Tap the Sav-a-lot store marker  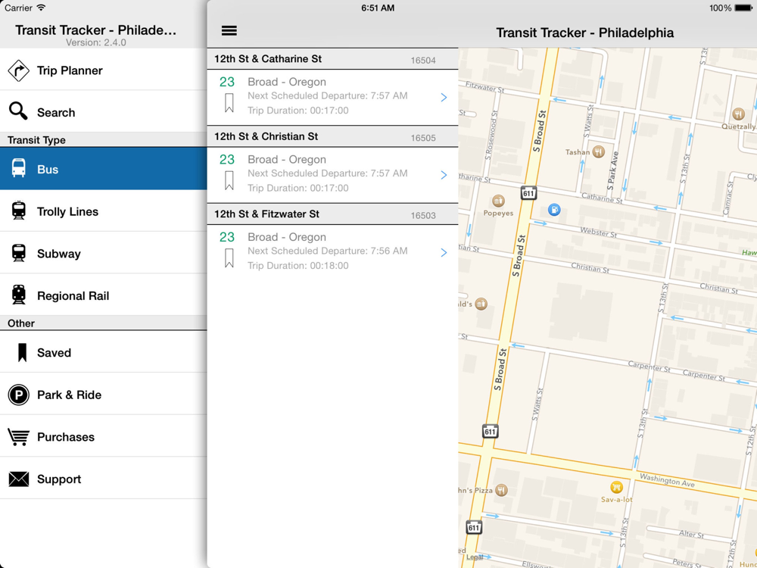616,487
